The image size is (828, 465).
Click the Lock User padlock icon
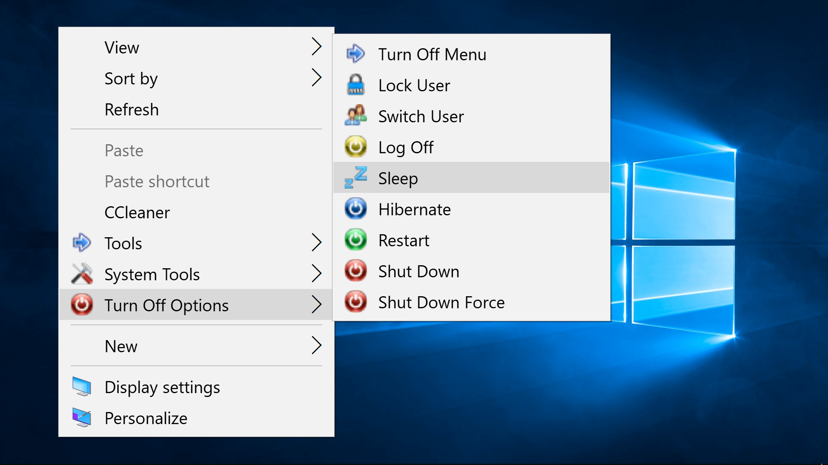(x=355, y=85)
